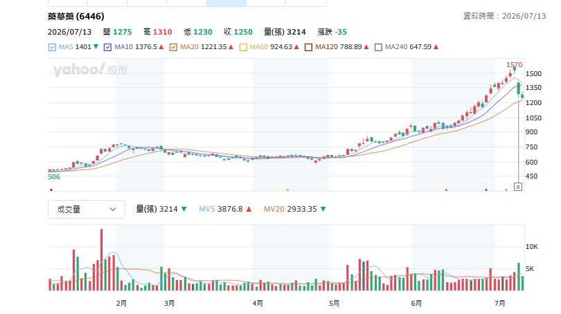This screenshot has width=561, height=314.
Task: Click the 7月 month axis label
Action: pos(500,304)
